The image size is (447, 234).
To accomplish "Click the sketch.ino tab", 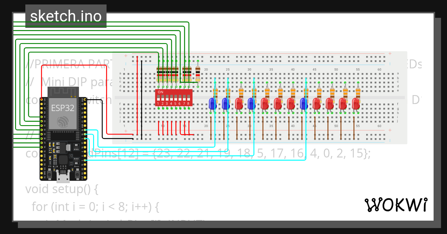I will [x=66, y=16].
